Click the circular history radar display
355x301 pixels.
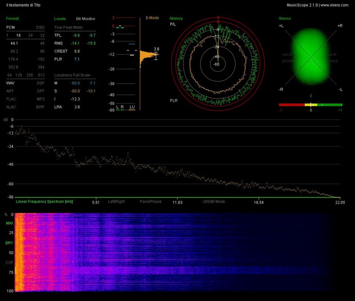coord(218,64)
